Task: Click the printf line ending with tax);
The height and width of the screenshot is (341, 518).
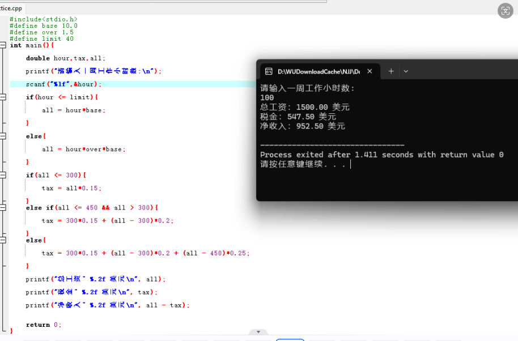Action: (91, 292)
